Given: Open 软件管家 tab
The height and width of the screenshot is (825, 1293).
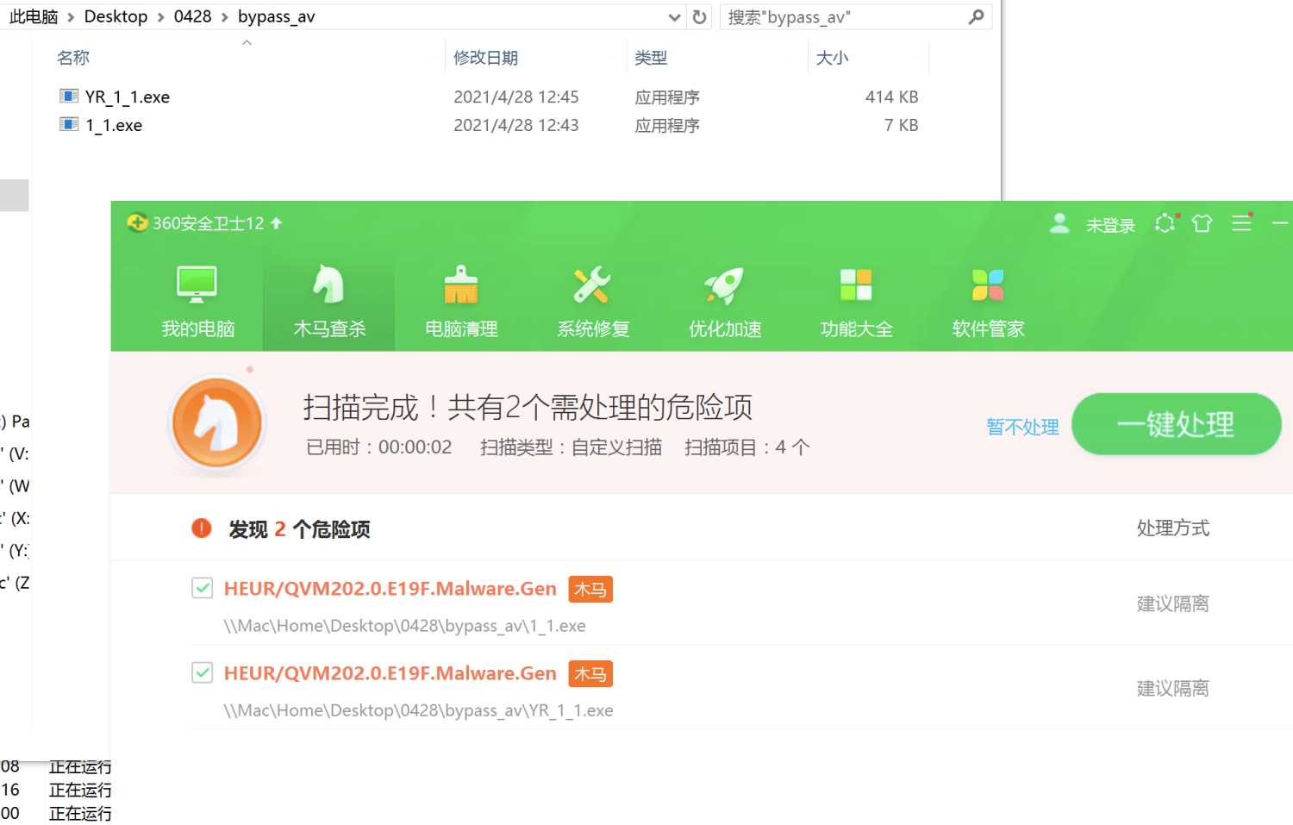Looking at the screenshot, I should [988, 302].
